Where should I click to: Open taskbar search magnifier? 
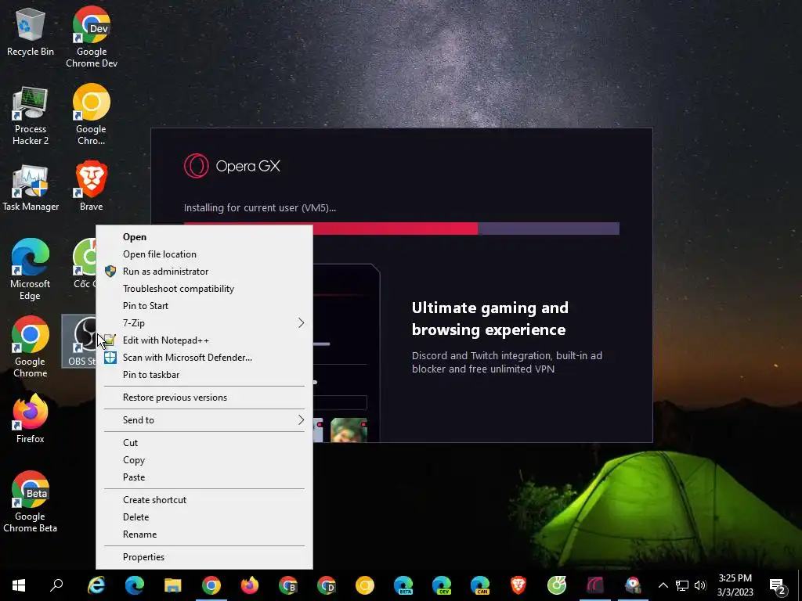click(56, 585)
